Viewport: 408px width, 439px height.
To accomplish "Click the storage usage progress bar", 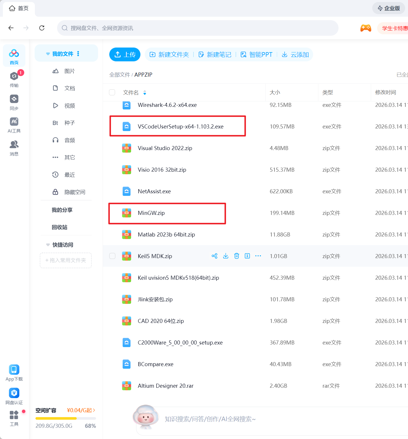I will point(66,418).
